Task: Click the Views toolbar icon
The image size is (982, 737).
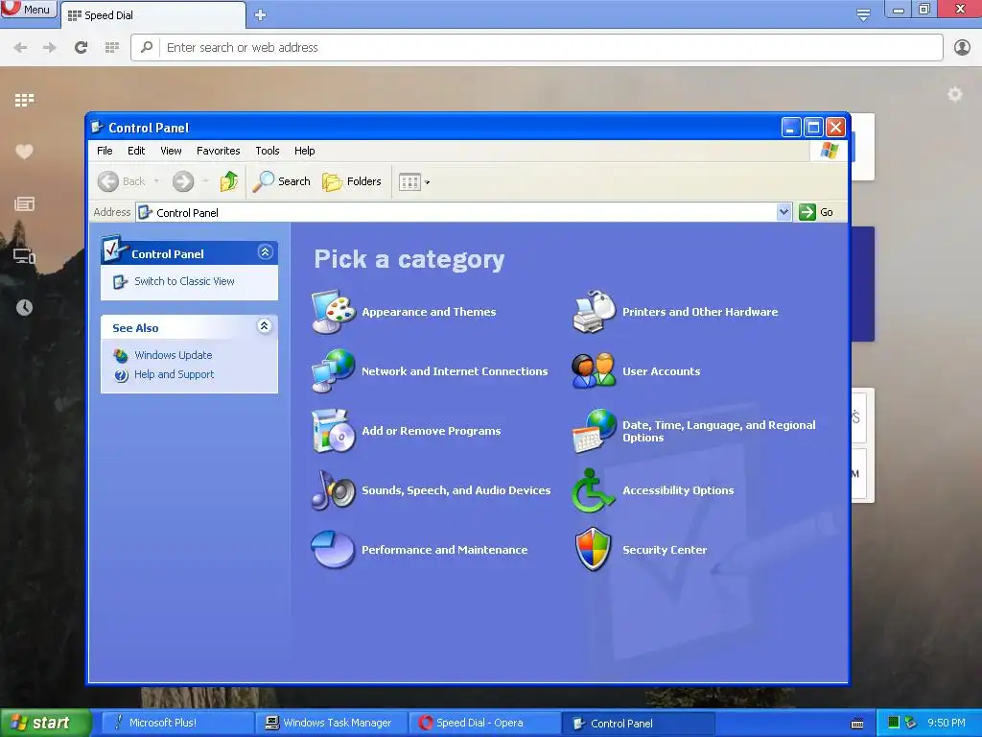Action: tap(410, 182)
